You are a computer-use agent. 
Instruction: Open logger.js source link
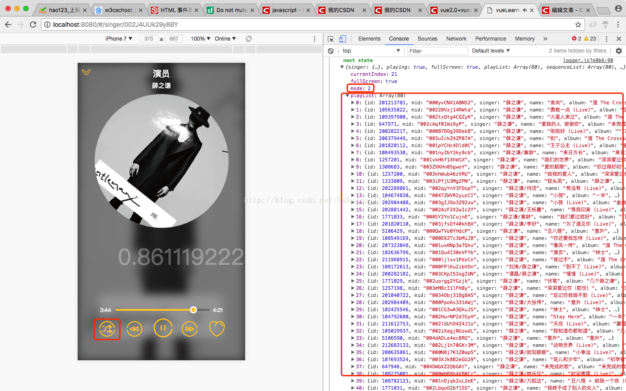tap(588, 60)
